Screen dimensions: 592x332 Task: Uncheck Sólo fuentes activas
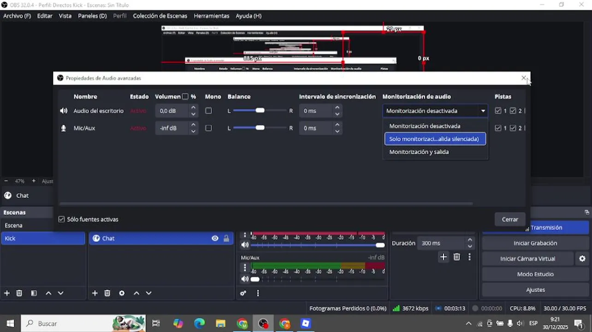click(61, 219)
